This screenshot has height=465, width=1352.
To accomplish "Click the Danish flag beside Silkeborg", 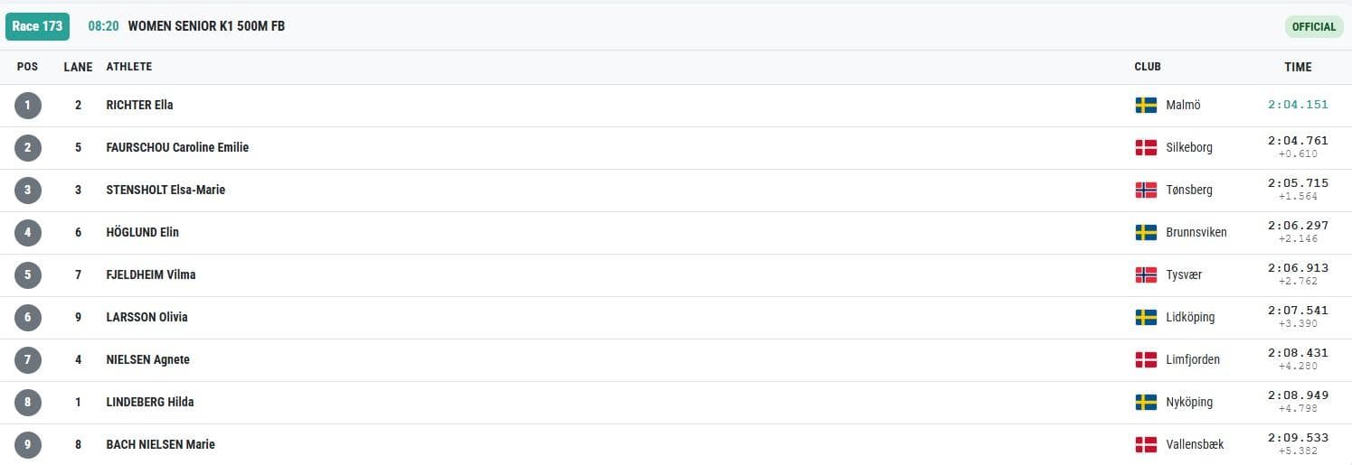I will [1146, 147].
